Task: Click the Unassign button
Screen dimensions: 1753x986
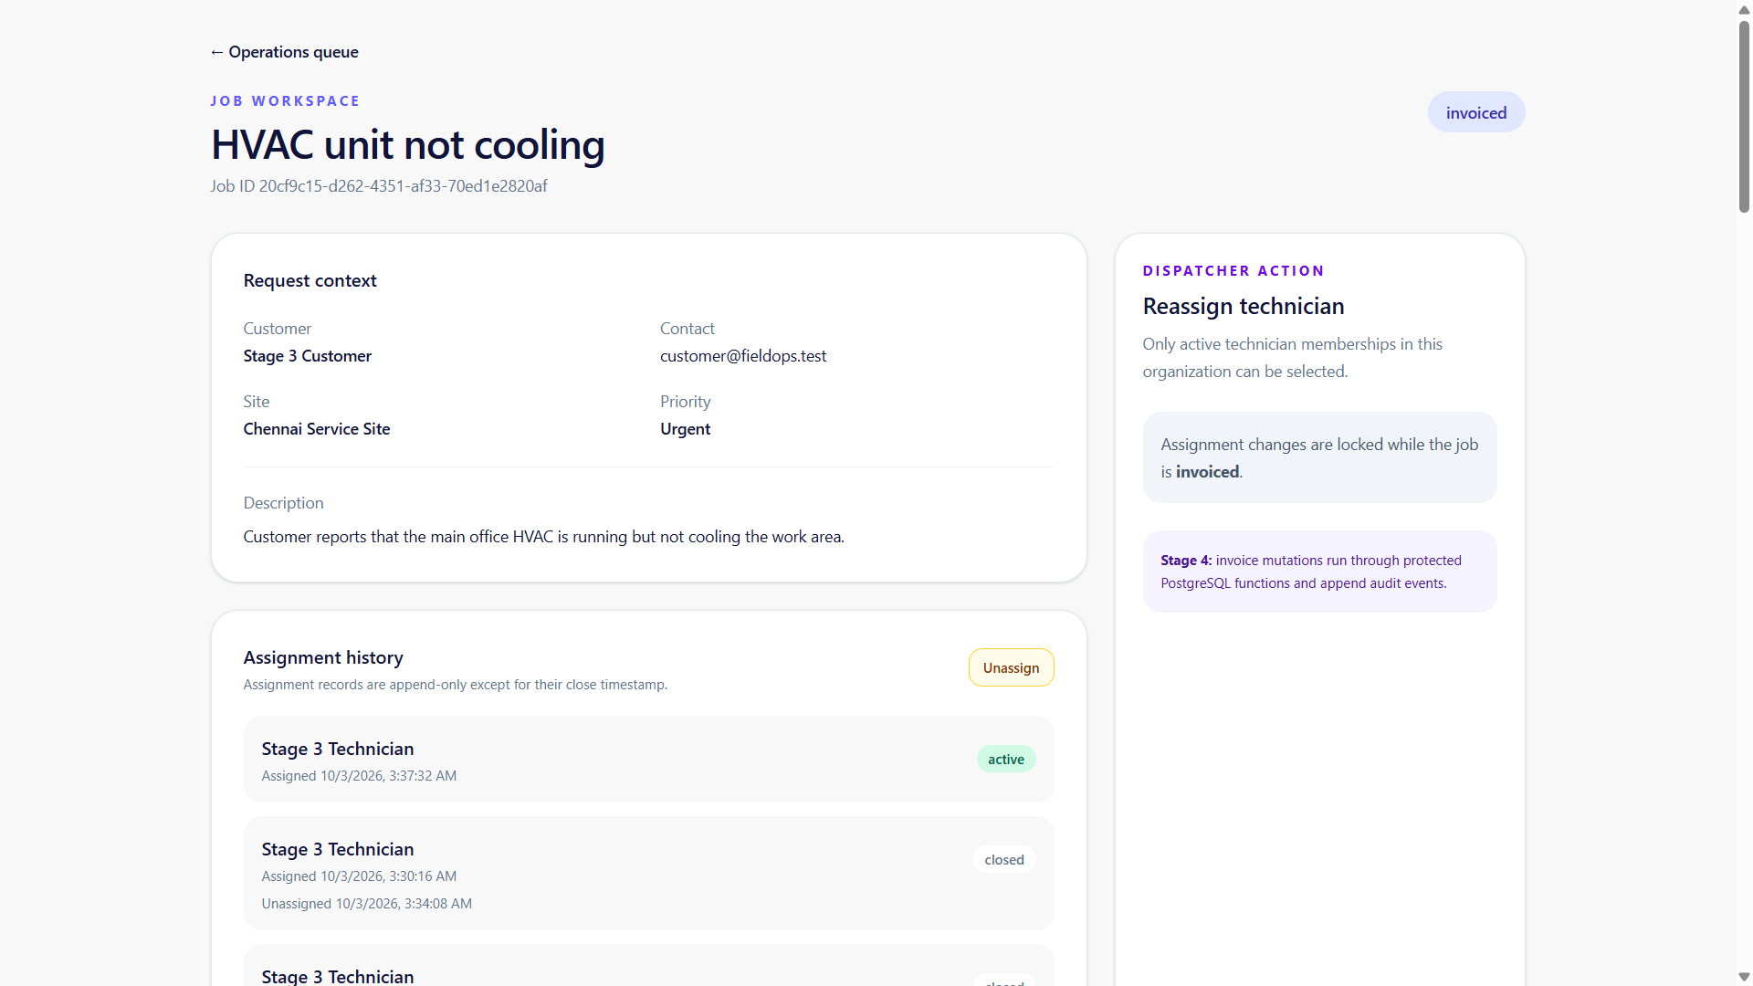Action: coord(1011,667)
